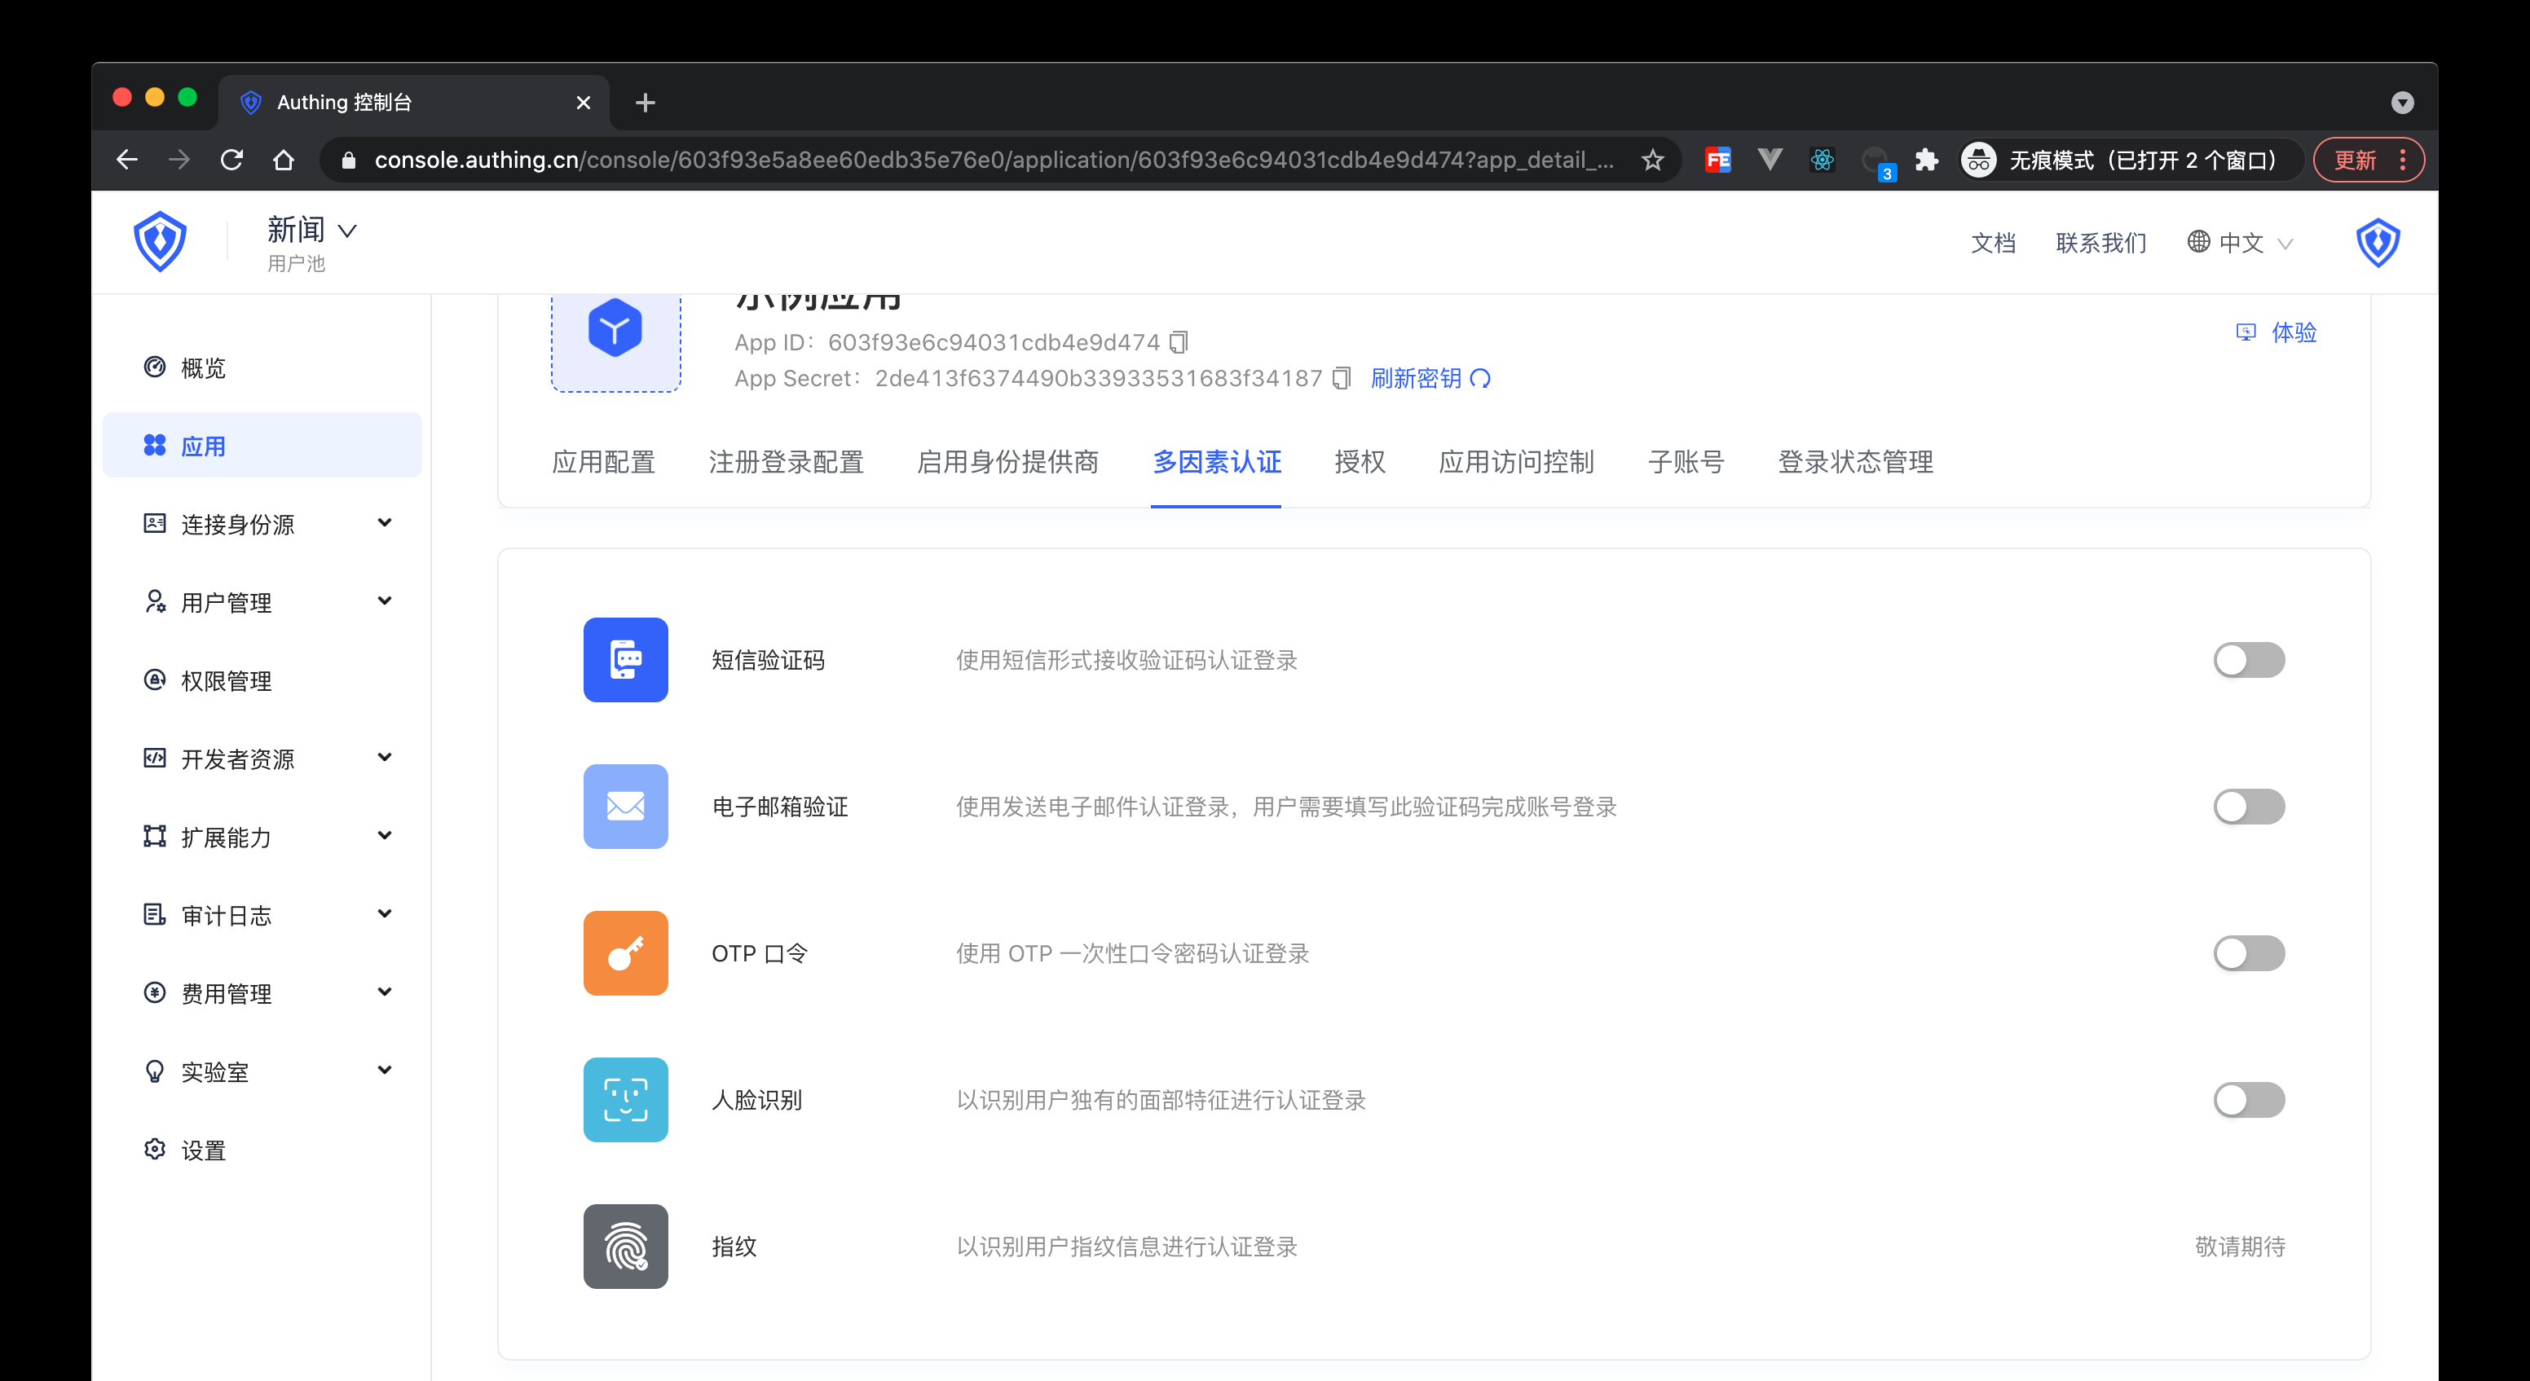Switch to 子账号 tab

(1686, 461)
